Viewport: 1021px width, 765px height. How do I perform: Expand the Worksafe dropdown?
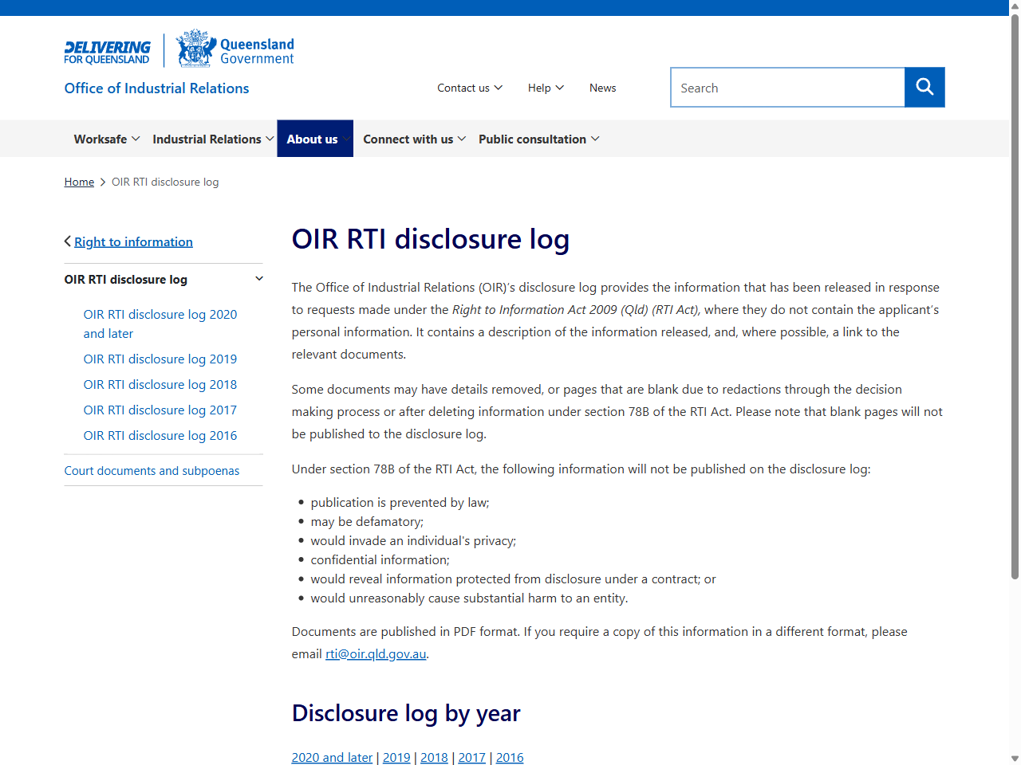click(x=105, y=139)
